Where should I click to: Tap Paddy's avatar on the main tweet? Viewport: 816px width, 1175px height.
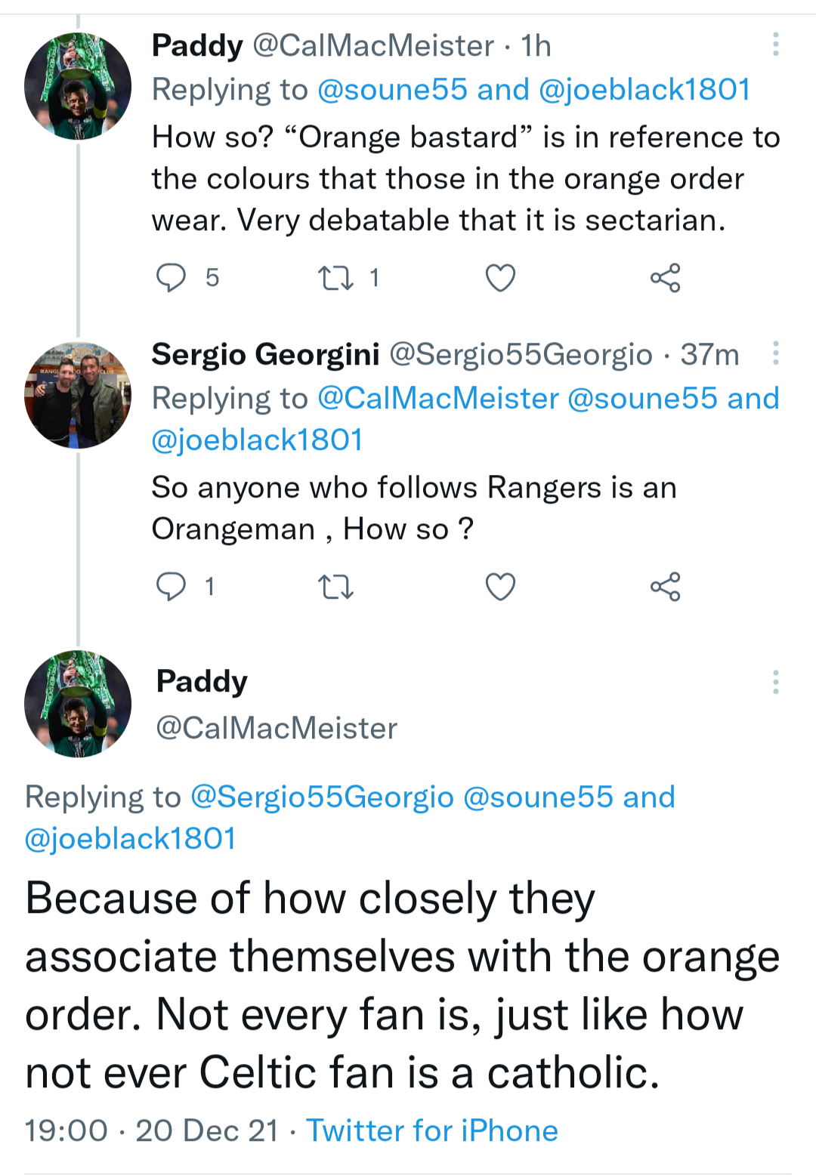[x=78, y=704]
